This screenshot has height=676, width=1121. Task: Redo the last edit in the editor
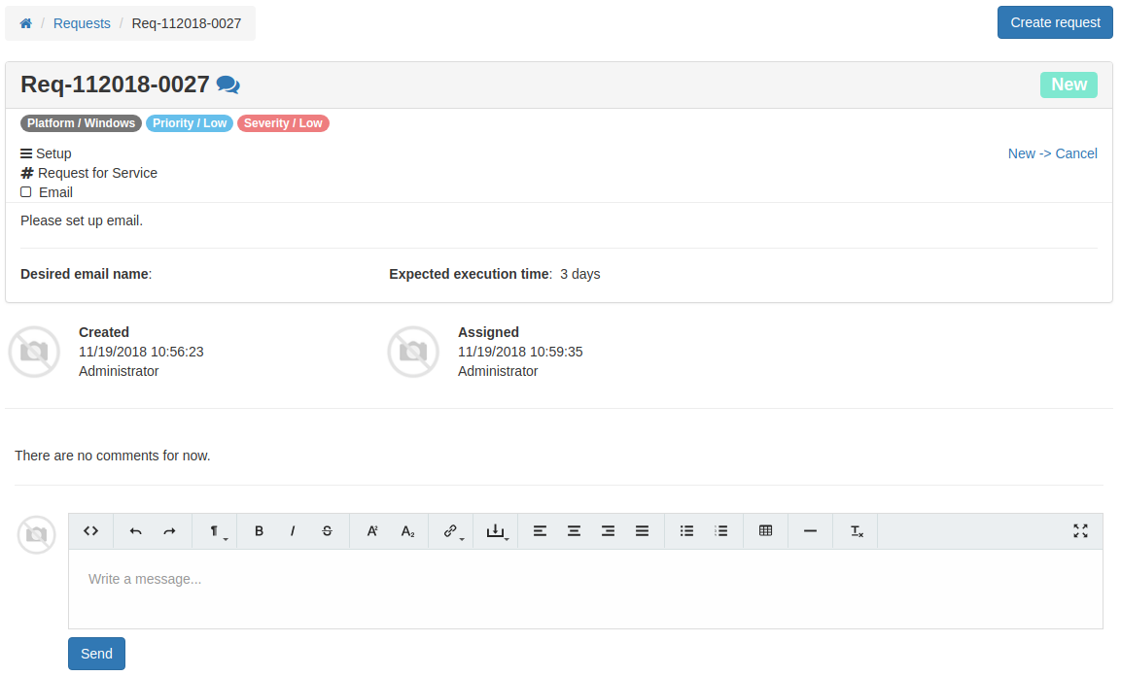(169, 531)
